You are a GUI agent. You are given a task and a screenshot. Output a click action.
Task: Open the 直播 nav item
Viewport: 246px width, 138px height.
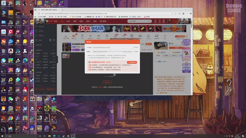(x=62, y=21)
